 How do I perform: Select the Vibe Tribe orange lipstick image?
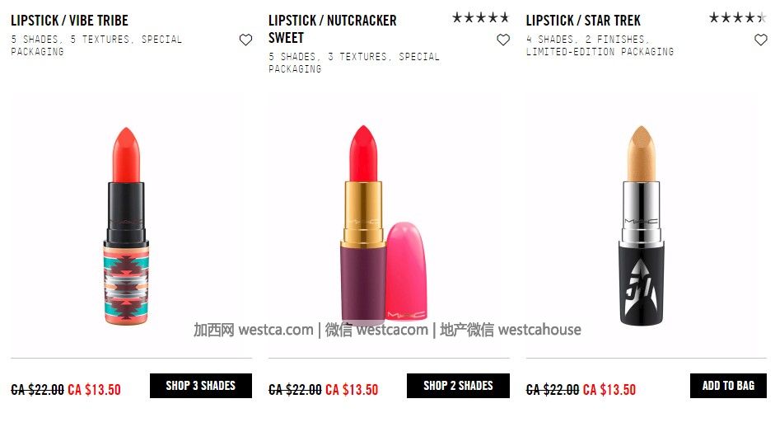point(126,225)
